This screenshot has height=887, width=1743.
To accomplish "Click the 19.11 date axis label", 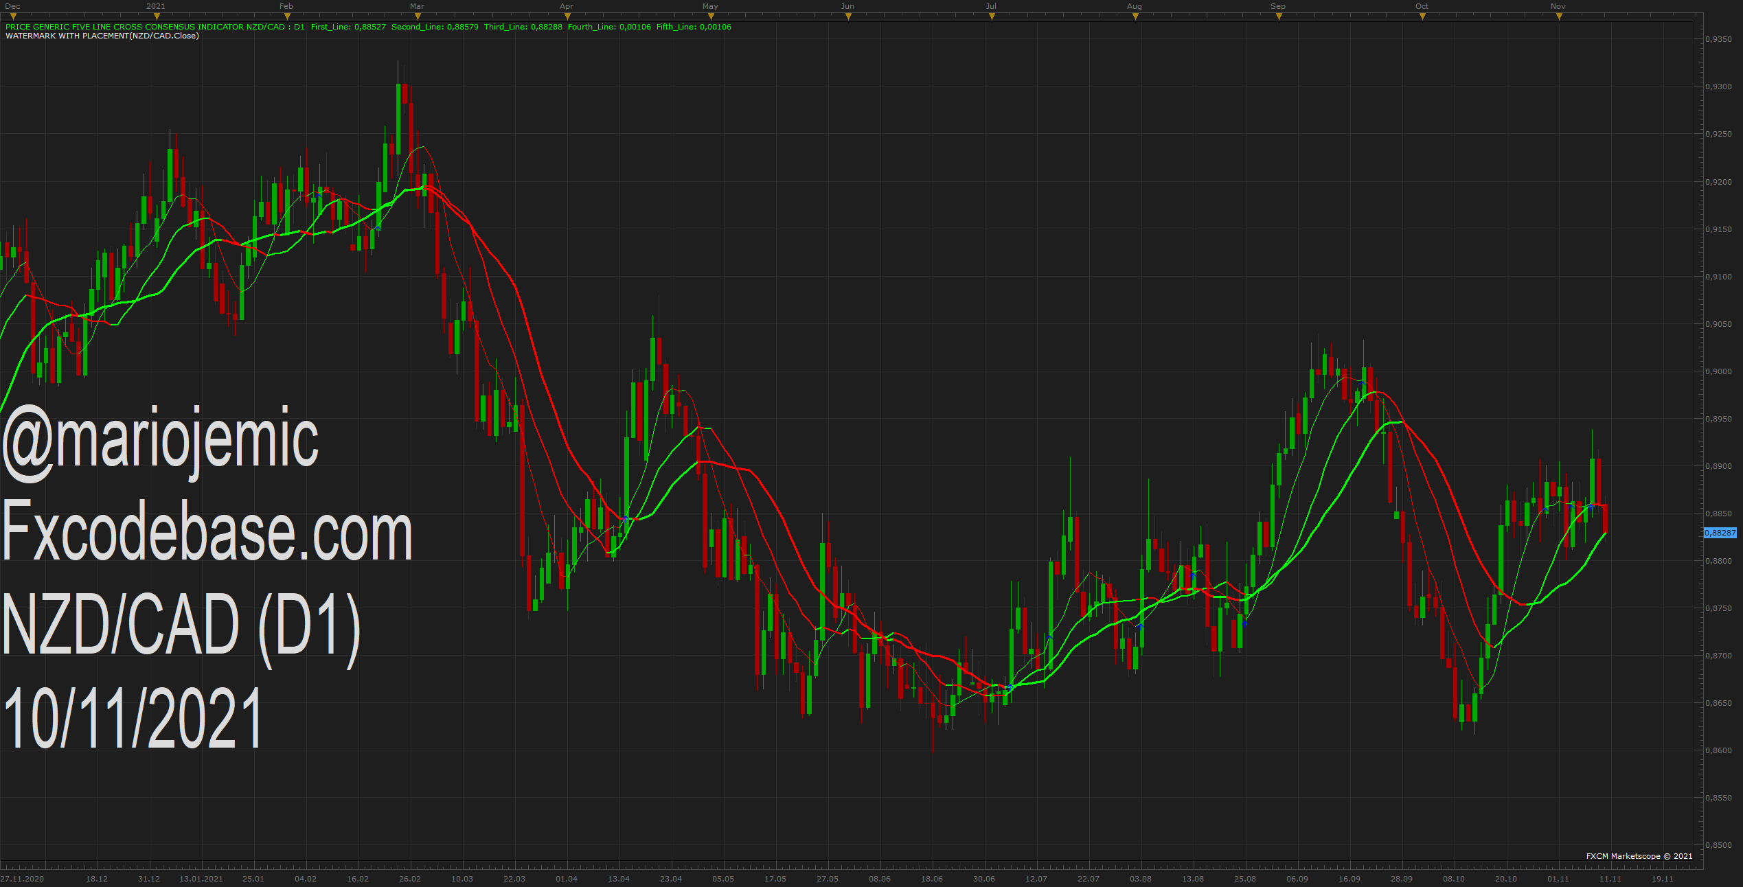I will (x=1663, y=879).
